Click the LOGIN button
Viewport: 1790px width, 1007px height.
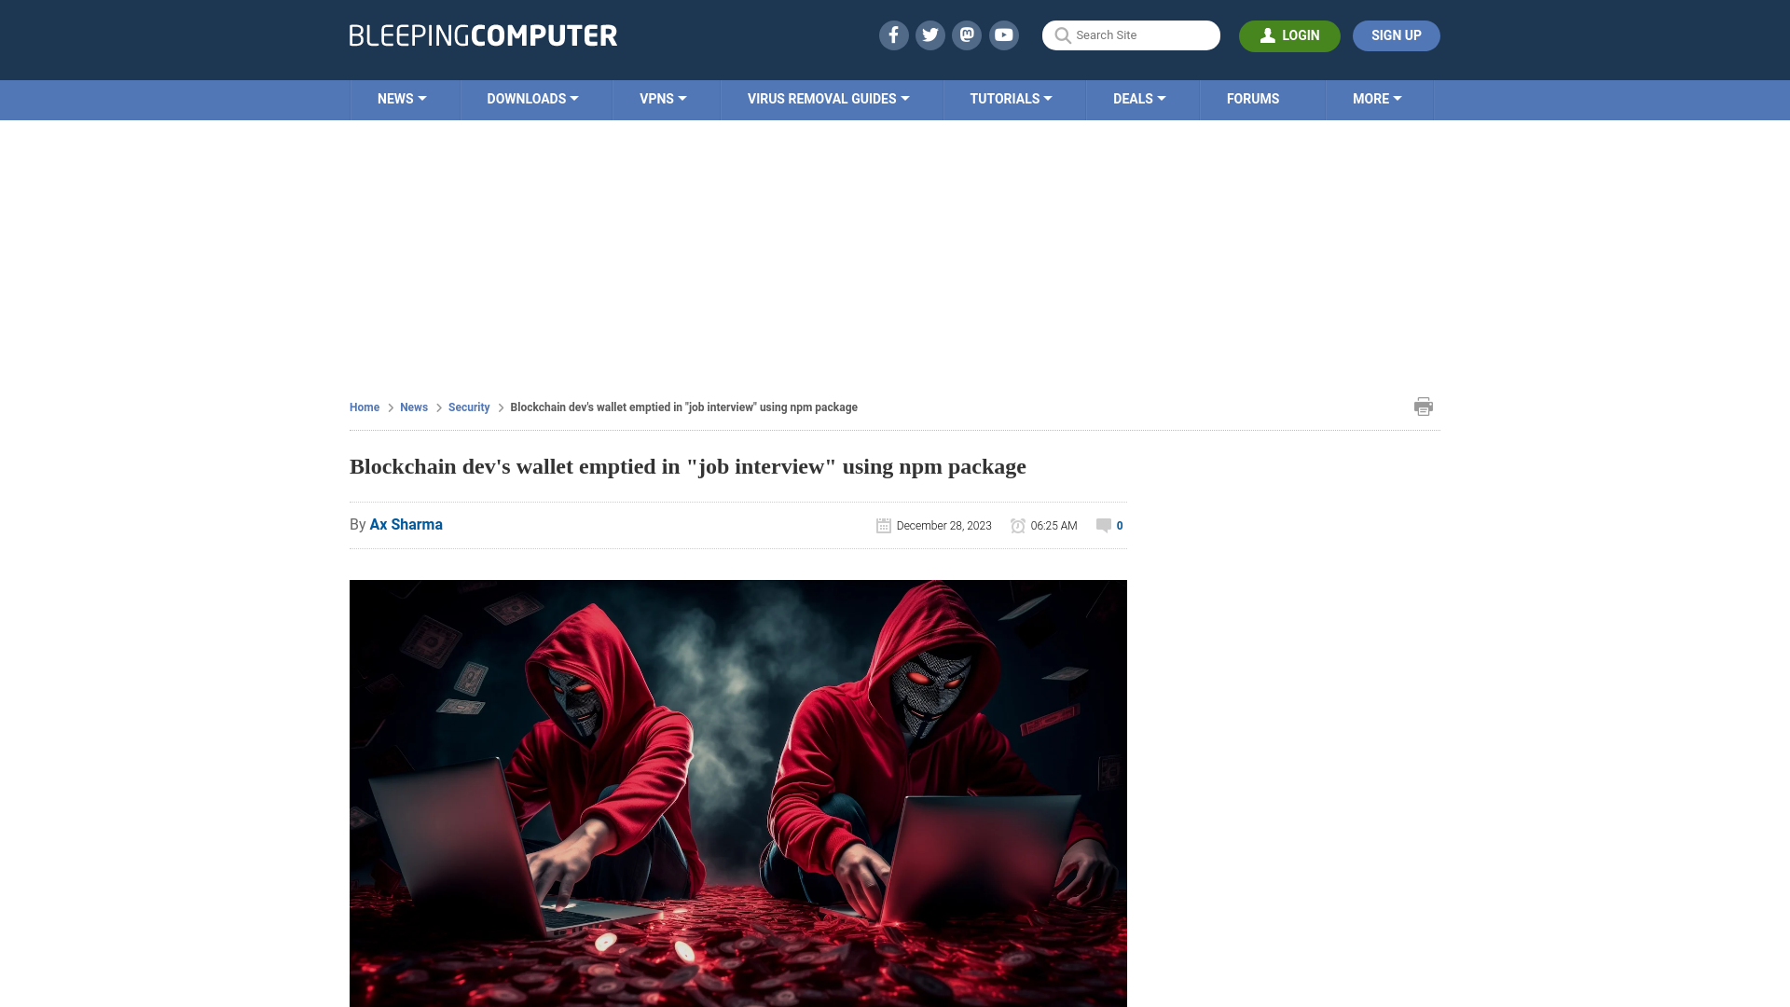coord(1289,35)
